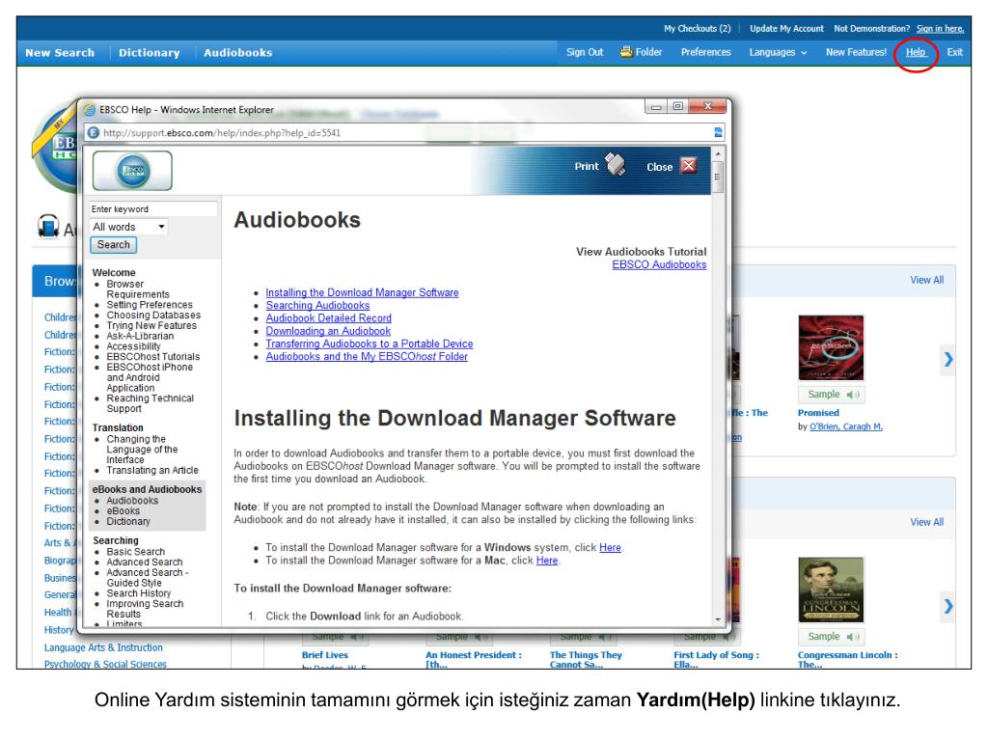
Task: Click Exit in the top toolbar
Action: coord(954,52)
